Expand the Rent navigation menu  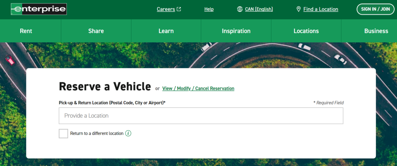[x=26, y=31]
